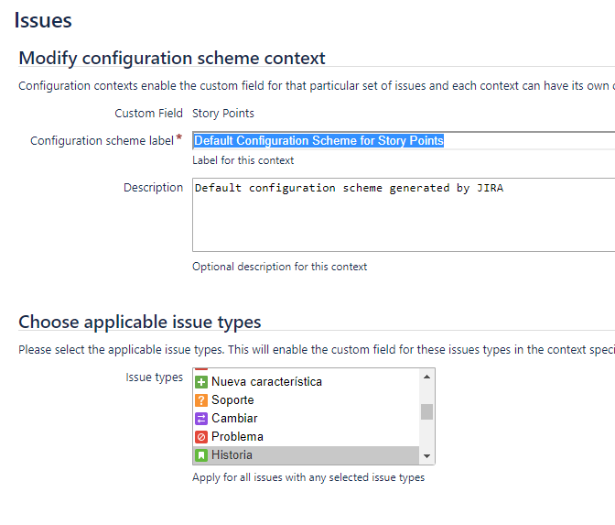Click the Issues page heading
The image size is (615, 525).
(x=43, y=20)
